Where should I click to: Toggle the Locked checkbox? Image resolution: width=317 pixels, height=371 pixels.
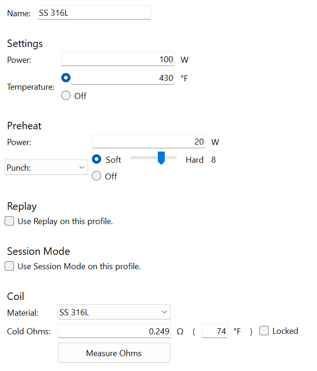coord(264,331)
